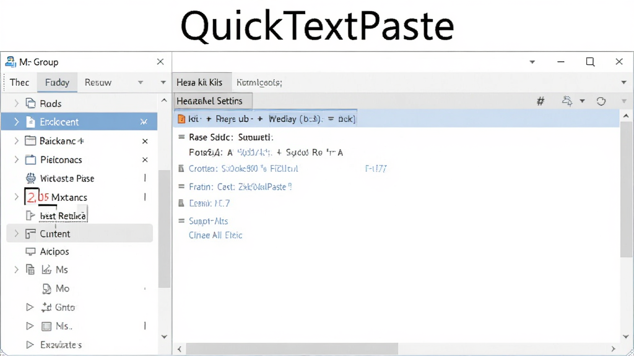The image size is (634, 356).
Task: Click the Cuntent layout icon
Action: pos(31,234)
